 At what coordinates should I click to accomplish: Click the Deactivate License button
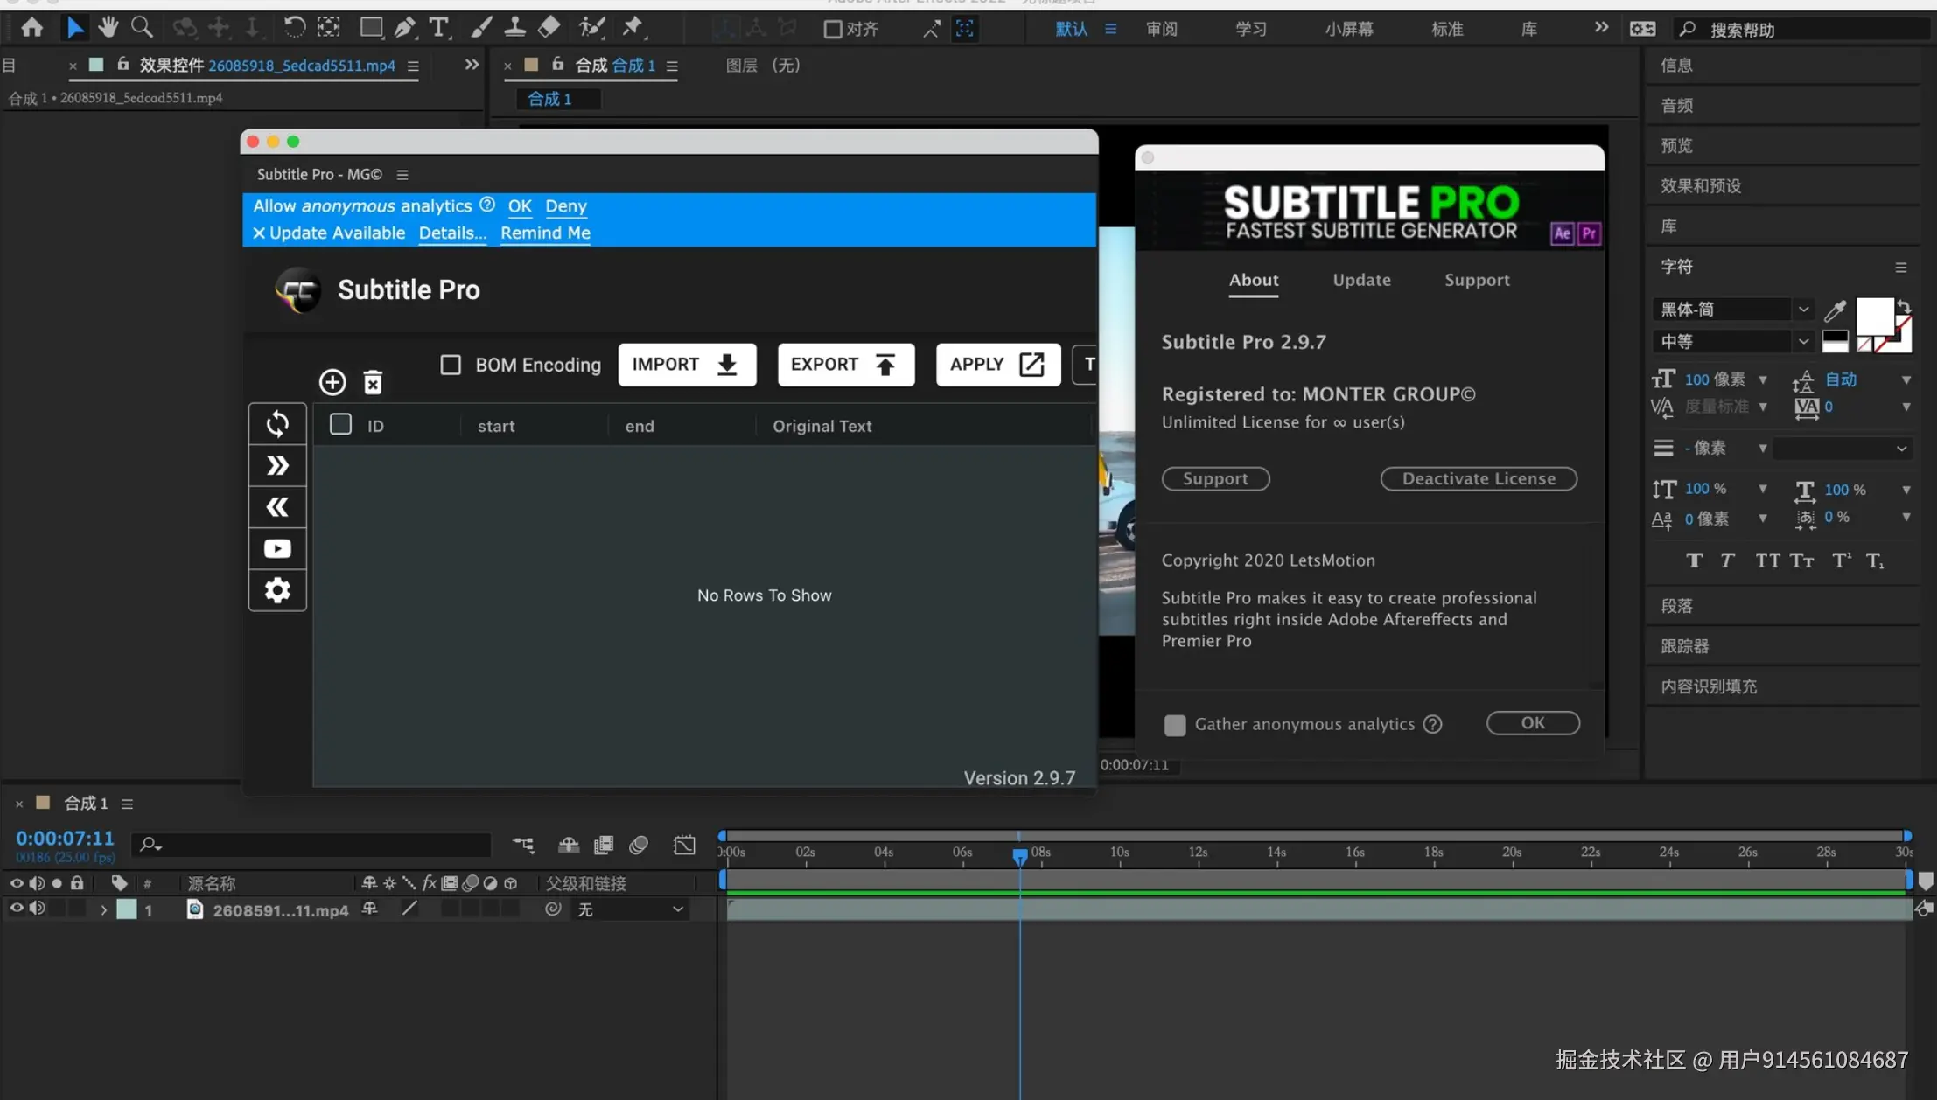tap(1479, 478)
